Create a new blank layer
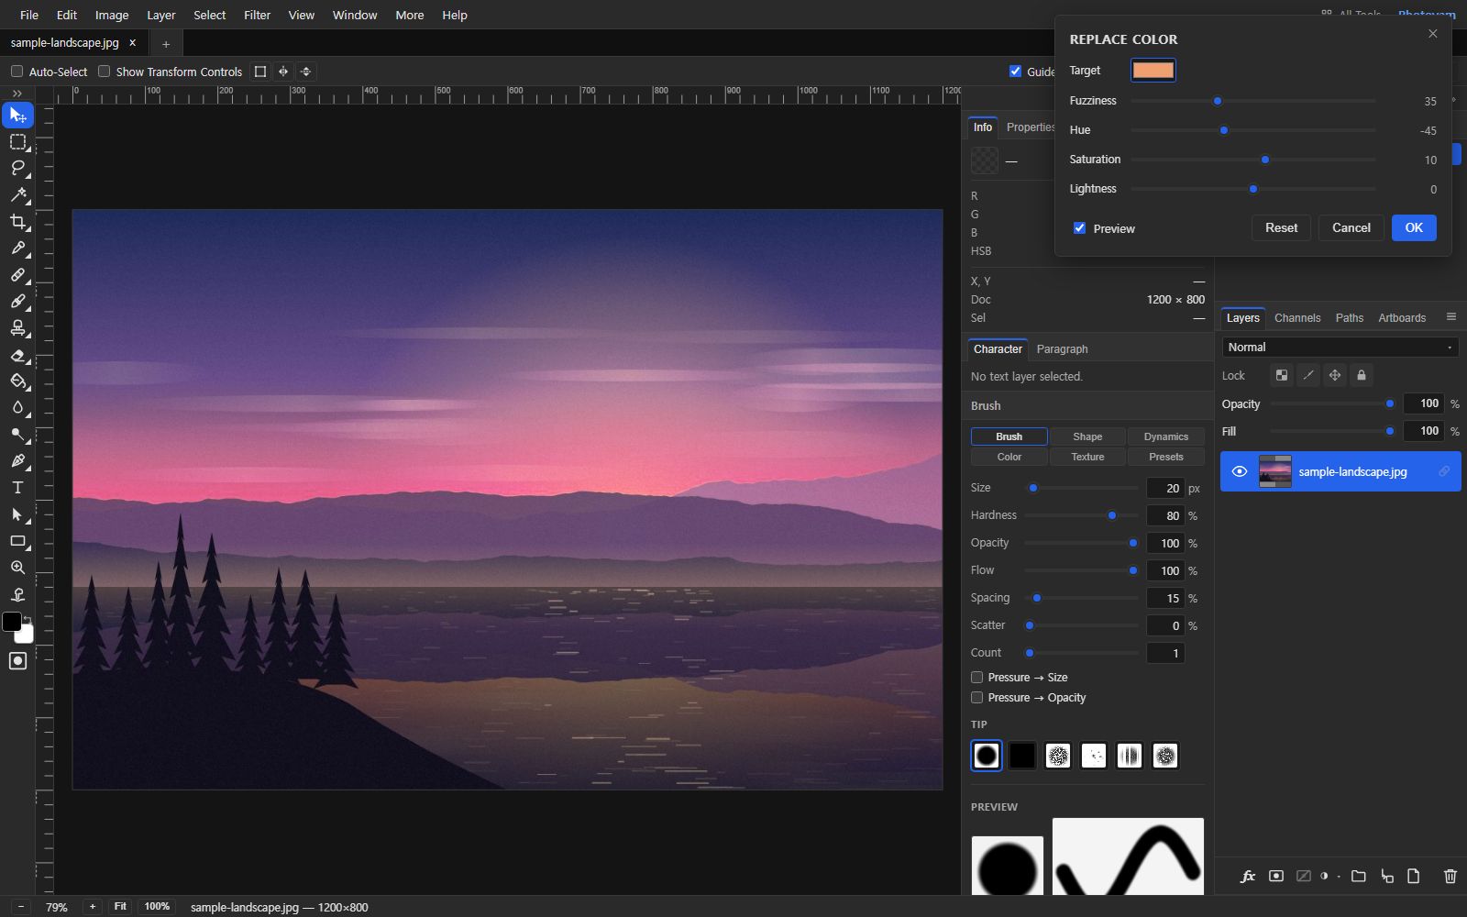Image resolution: width=1467 pixels, height=917 pixels. tap(1413, 877)
